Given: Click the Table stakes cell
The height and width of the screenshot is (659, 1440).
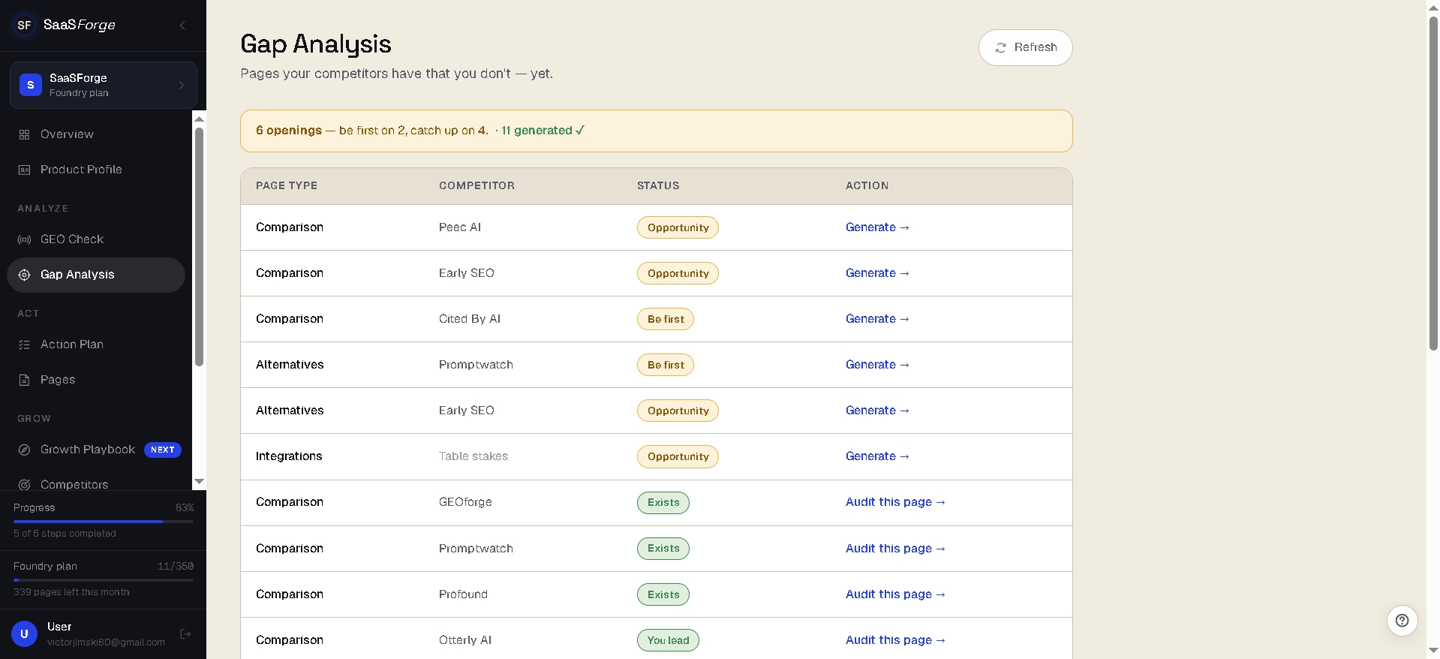Looking at the screenshot, I should click(473, 456).
